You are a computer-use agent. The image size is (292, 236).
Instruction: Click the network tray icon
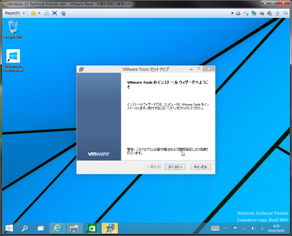point(244,228)
